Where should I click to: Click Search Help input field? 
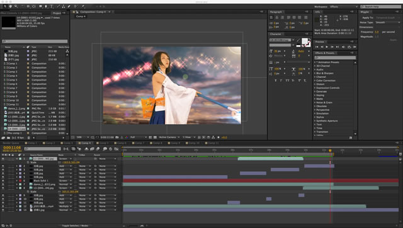380,7
